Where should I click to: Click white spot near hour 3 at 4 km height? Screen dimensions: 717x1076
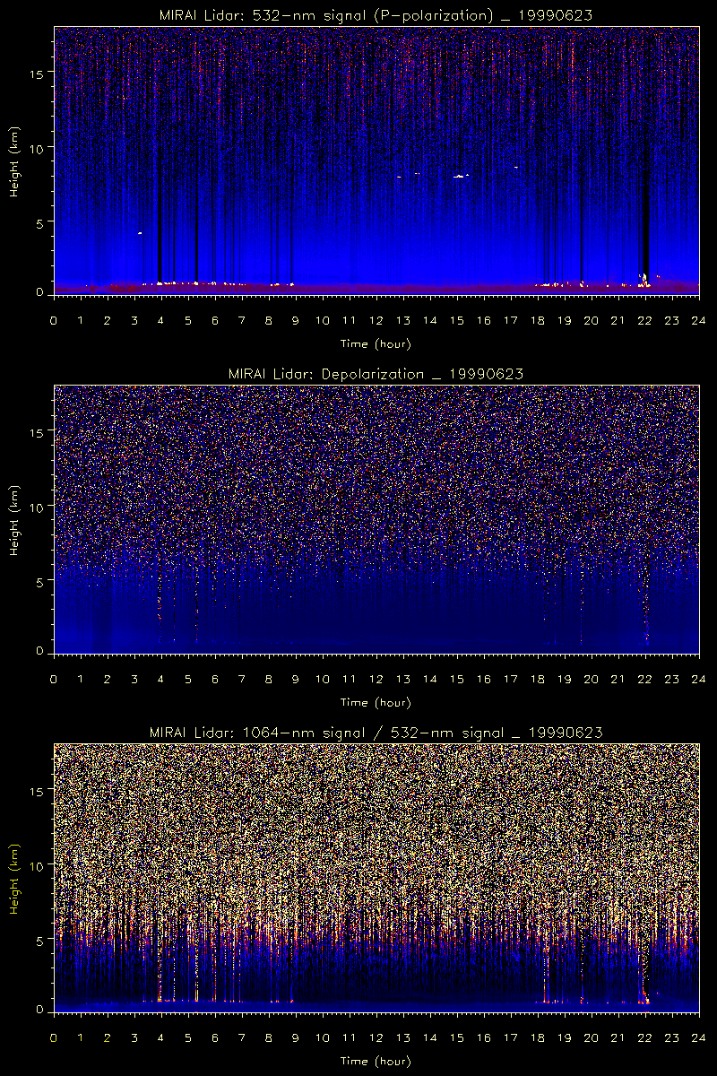pos(140,233)
